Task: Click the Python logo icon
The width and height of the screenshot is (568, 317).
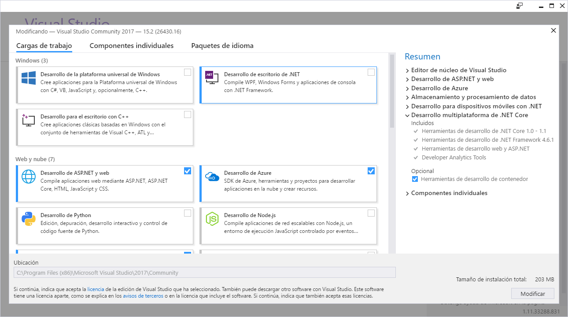Action: [29, 219]
